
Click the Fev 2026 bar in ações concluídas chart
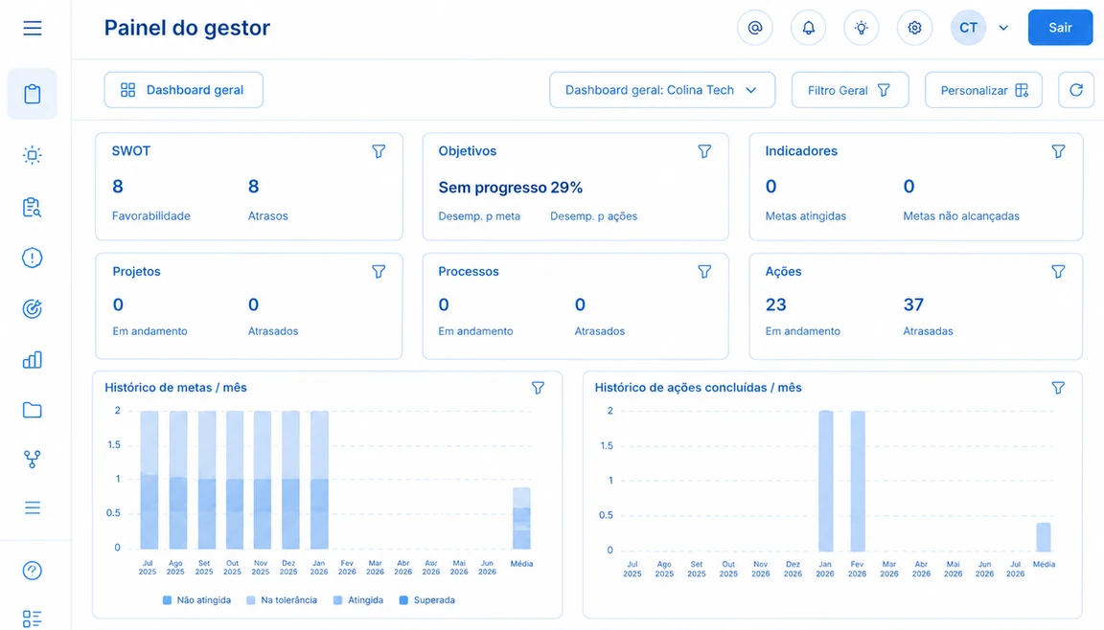[858, 481]
